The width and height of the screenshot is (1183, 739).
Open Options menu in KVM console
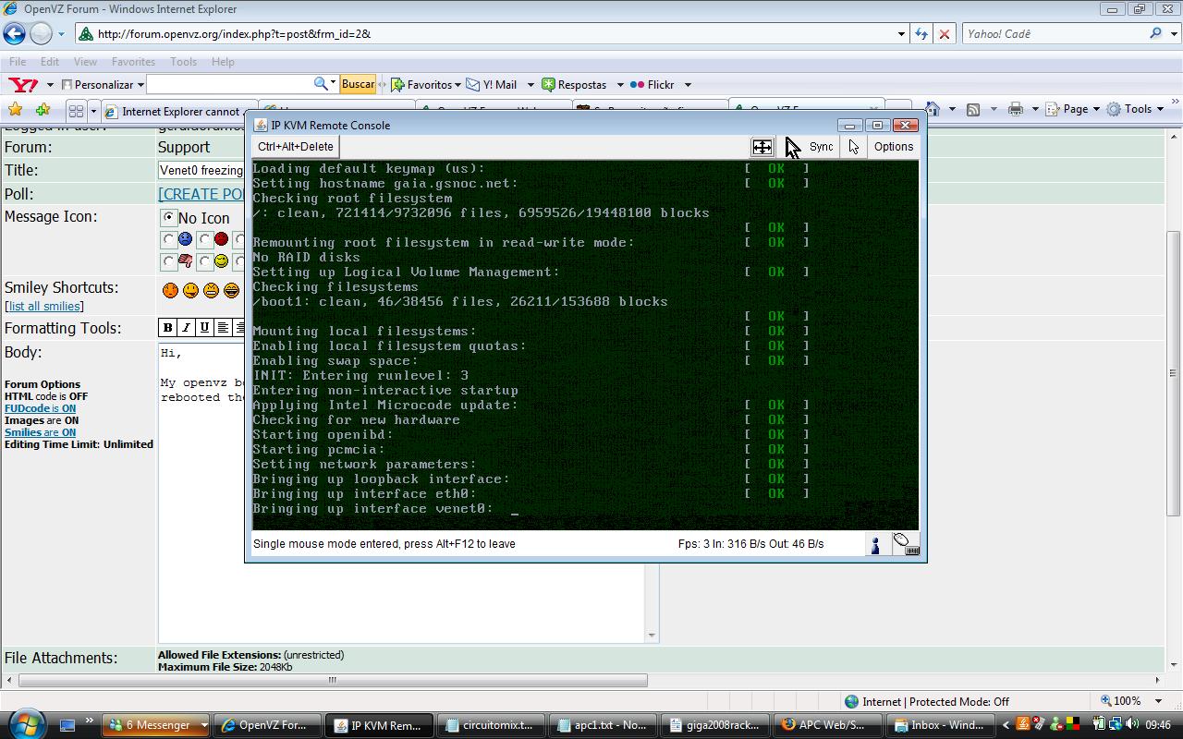point(893,147)
